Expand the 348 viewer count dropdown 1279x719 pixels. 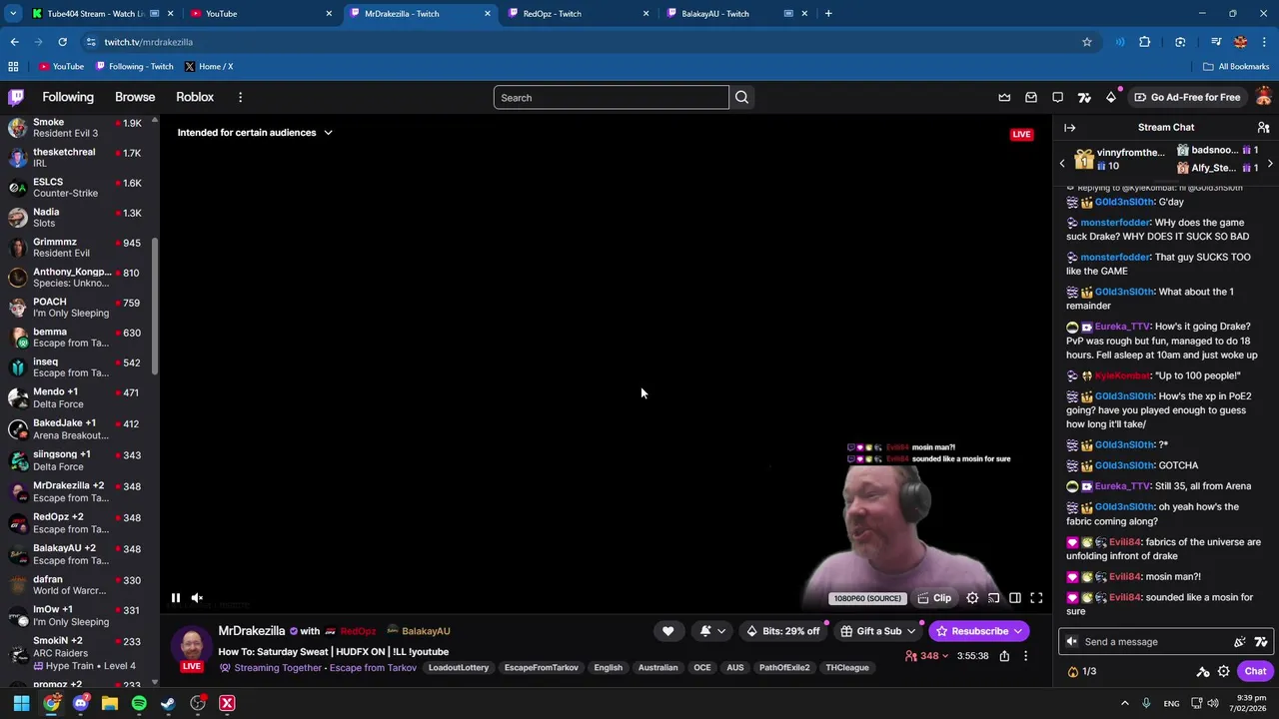pyautogui.click(x=925, y=656)
